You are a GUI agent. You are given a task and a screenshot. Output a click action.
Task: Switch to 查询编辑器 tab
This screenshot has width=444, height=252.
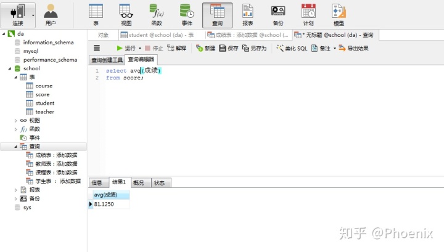(x=141, y=59)
